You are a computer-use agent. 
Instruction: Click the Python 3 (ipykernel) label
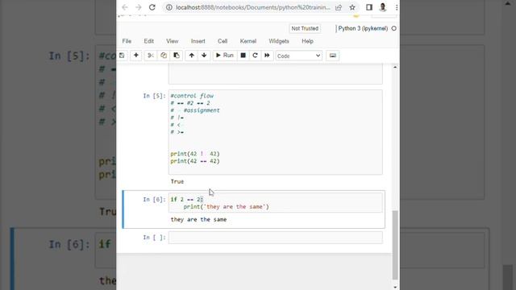tap(363, 29)
